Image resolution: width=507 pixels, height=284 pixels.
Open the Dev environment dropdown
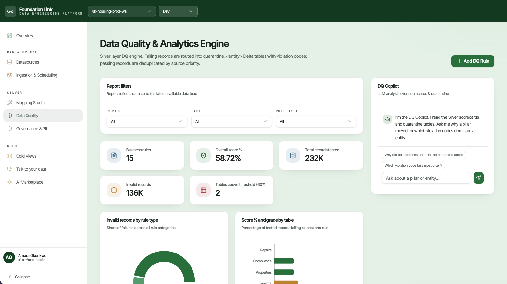click(178, 11)
